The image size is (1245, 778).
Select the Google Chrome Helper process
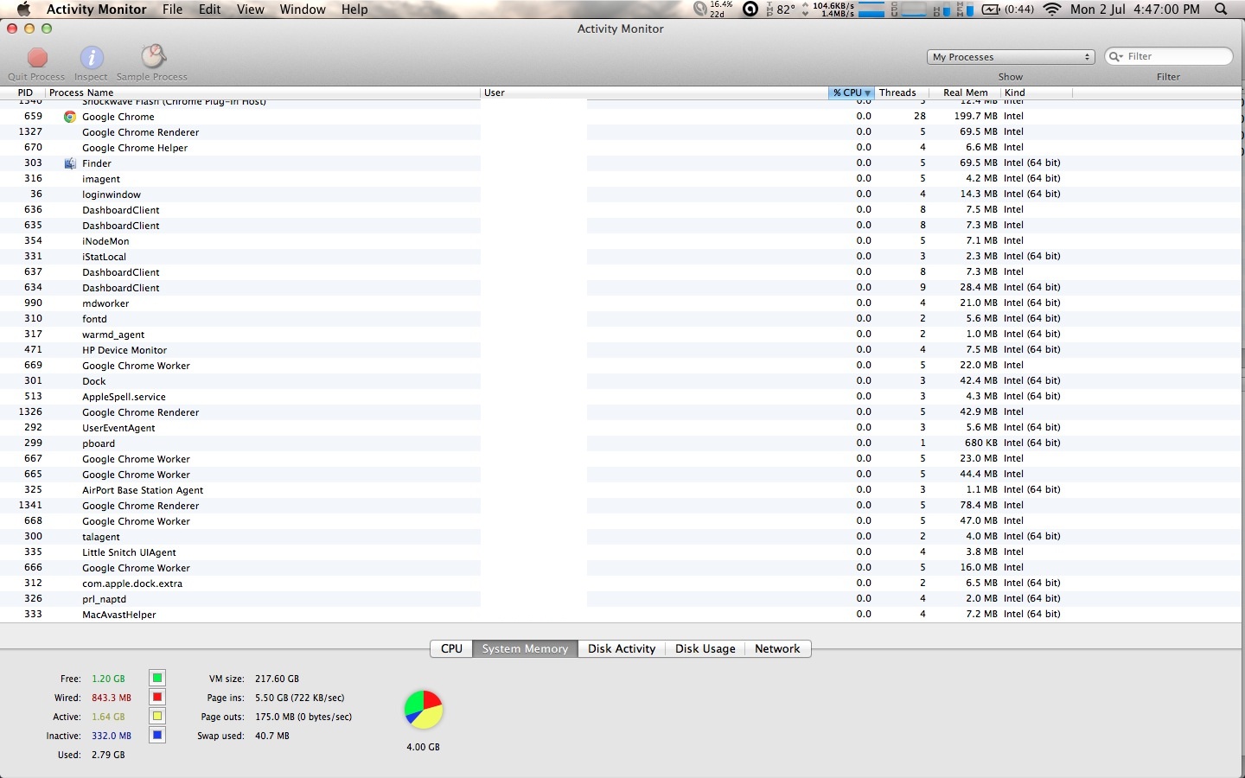tap(622, 148)
